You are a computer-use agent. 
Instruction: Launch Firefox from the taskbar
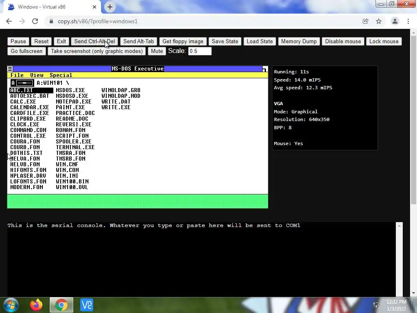36,305
